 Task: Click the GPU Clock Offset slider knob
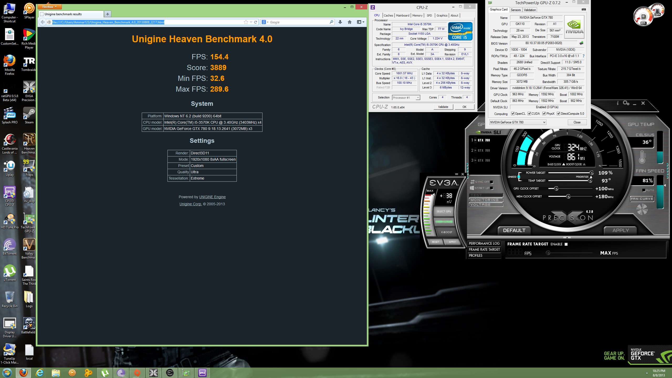[556, 188]
